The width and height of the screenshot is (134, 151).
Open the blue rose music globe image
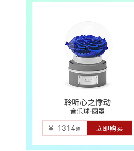click(88, 55)
